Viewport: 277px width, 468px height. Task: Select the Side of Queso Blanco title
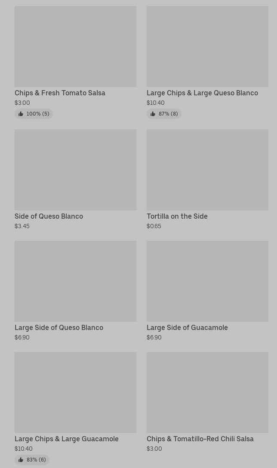click(49, 217)
